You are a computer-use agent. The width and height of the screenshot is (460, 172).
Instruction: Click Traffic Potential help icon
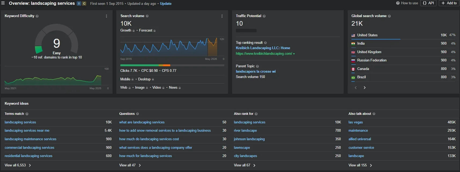(x=264, y=16)
